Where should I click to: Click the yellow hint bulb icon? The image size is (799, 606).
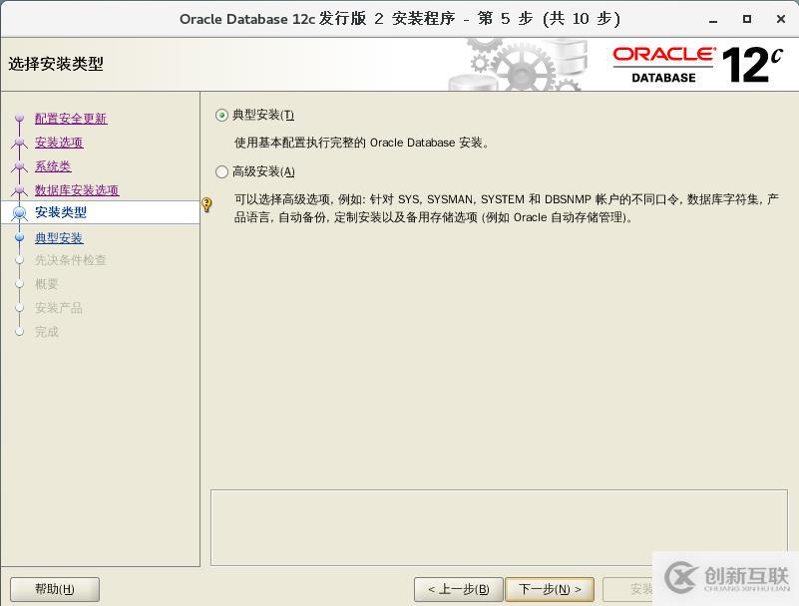coord(206,204)
